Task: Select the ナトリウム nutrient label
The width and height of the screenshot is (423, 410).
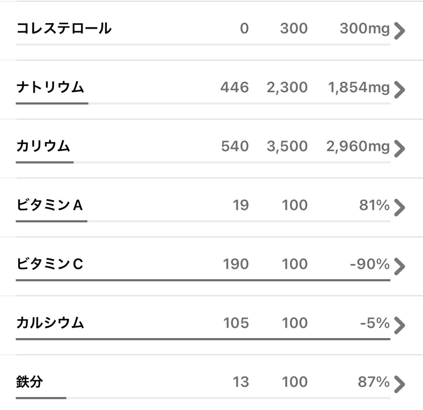Action: pos(50,88)
